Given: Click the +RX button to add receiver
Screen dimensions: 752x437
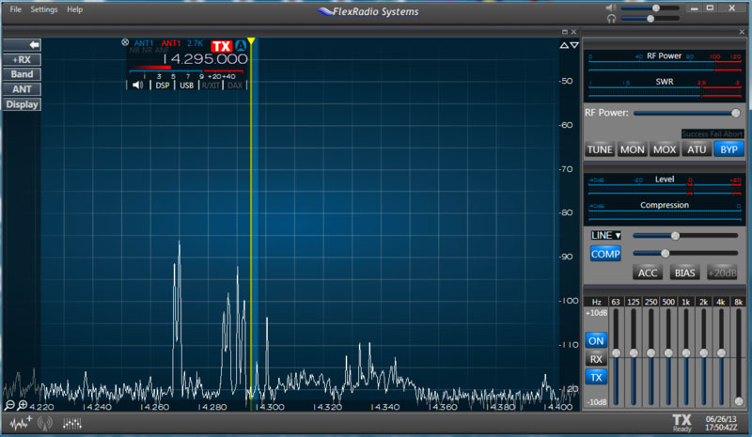Looking at the screenshot, I should coord(22,59).
